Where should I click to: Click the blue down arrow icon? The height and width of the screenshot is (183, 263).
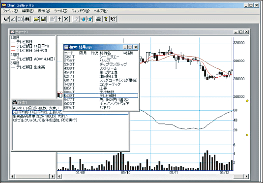pyautogui.click(x=83, y=19)
